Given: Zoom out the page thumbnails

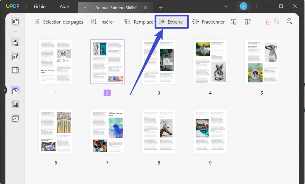Looking at the screenshot, I should pos(277,21).
